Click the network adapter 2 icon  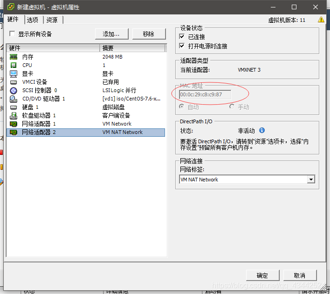pyautogui.click(x=14, y=132)
